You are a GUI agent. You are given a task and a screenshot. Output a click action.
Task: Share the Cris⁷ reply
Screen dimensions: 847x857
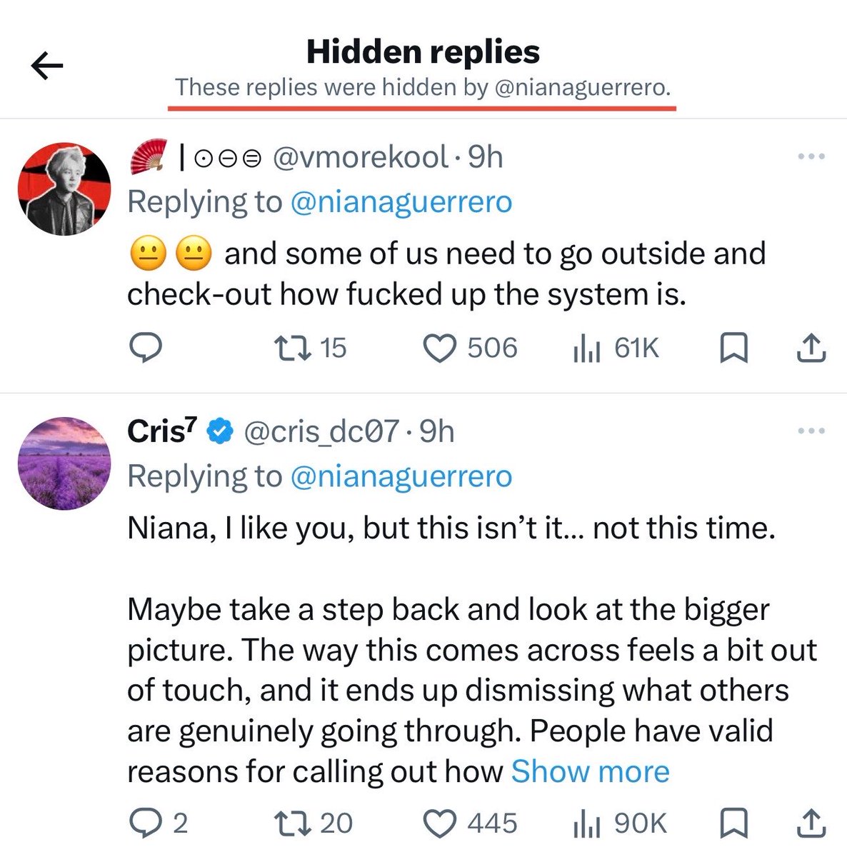(811, 823)
